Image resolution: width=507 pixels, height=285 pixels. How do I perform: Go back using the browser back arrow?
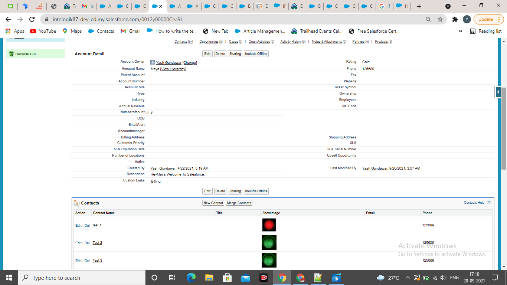coord(8,19)
